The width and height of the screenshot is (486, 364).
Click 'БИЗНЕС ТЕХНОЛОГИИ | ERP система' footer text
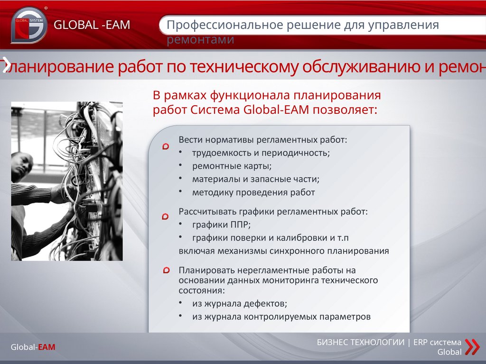(389, 342)
